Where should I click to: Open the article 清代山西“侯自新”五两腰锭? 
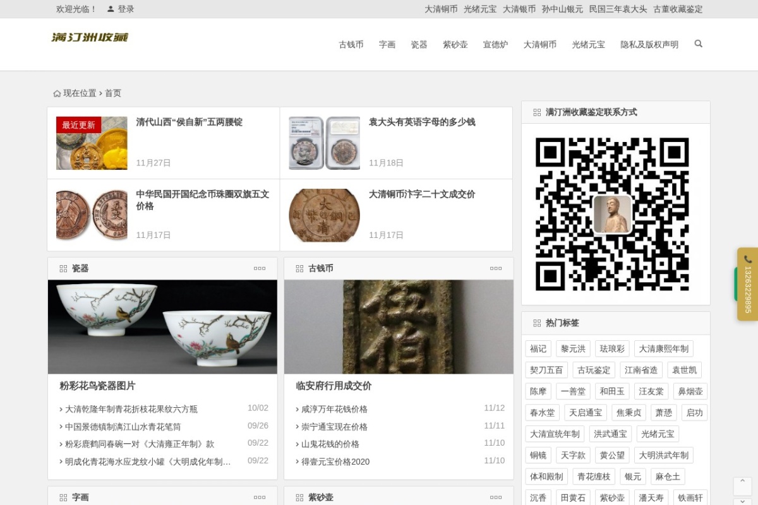coord(189,122)
